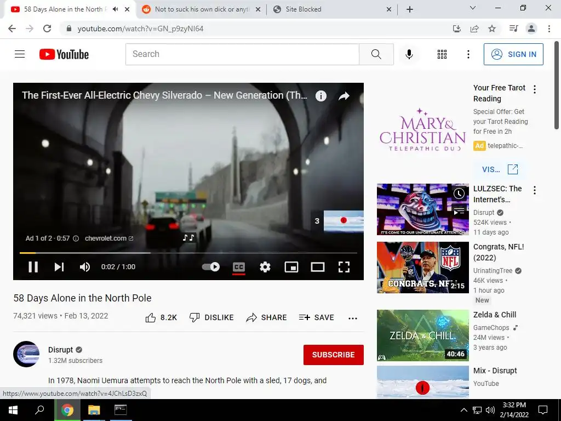
Task: Visit chevrolet.com advertiser link
Action: point(109,238)
